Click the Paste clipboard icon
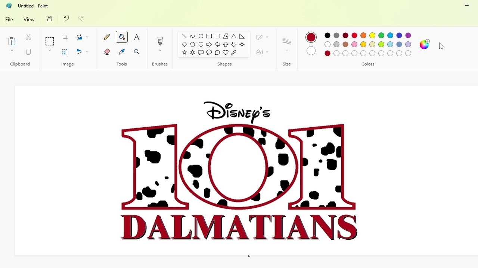 12,41
